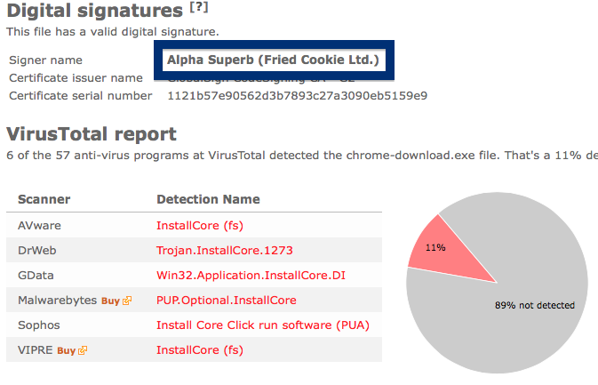The height and width of the screenshot is (385, 598).
Task: Open the Trojan.InstallCore.1273 detection name
Action: point(225,251)
